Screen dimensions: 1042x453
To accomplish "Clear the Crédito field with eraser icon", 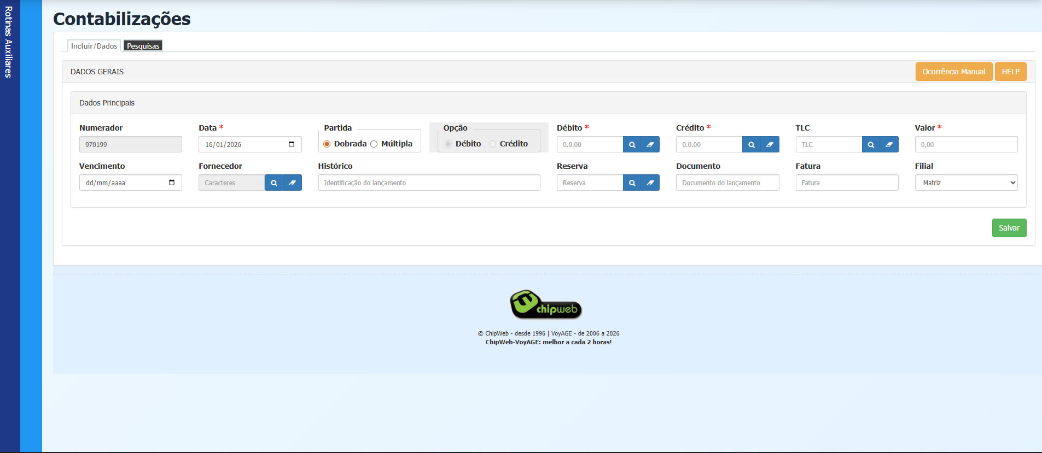I will [x=770, y=145].
